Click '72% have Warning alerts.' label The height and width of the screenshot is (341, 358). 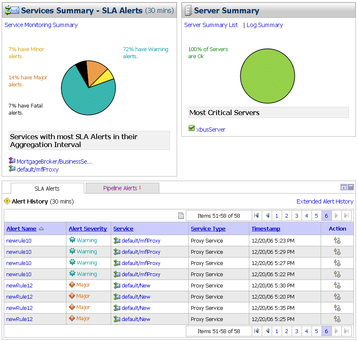(146, 53)
